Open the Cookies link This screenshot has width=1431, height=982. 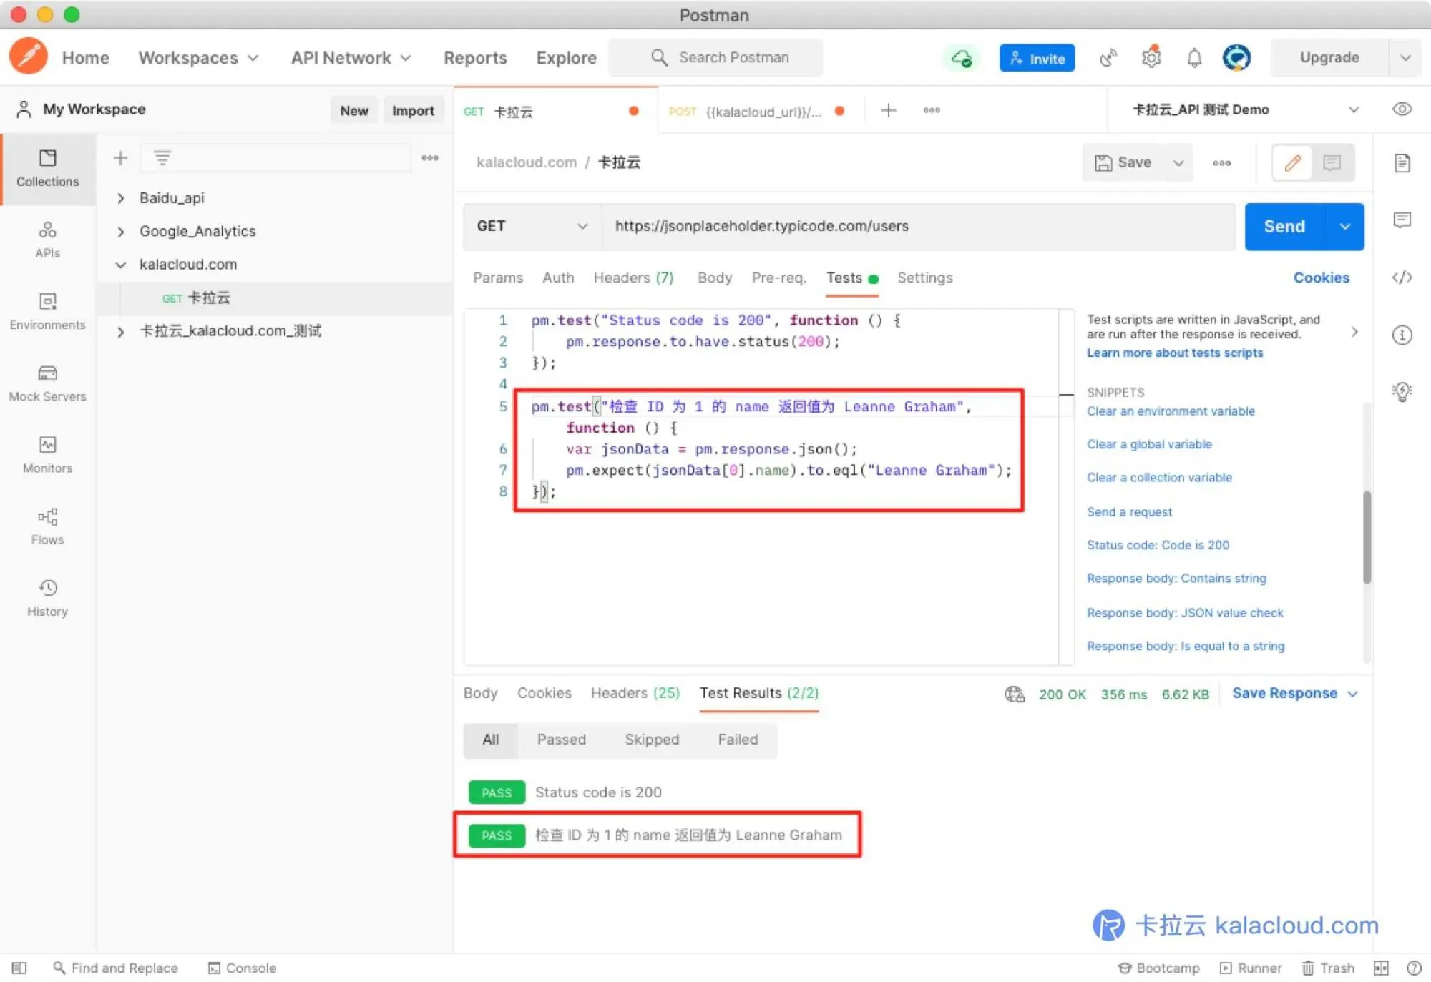pos(1321,278)
